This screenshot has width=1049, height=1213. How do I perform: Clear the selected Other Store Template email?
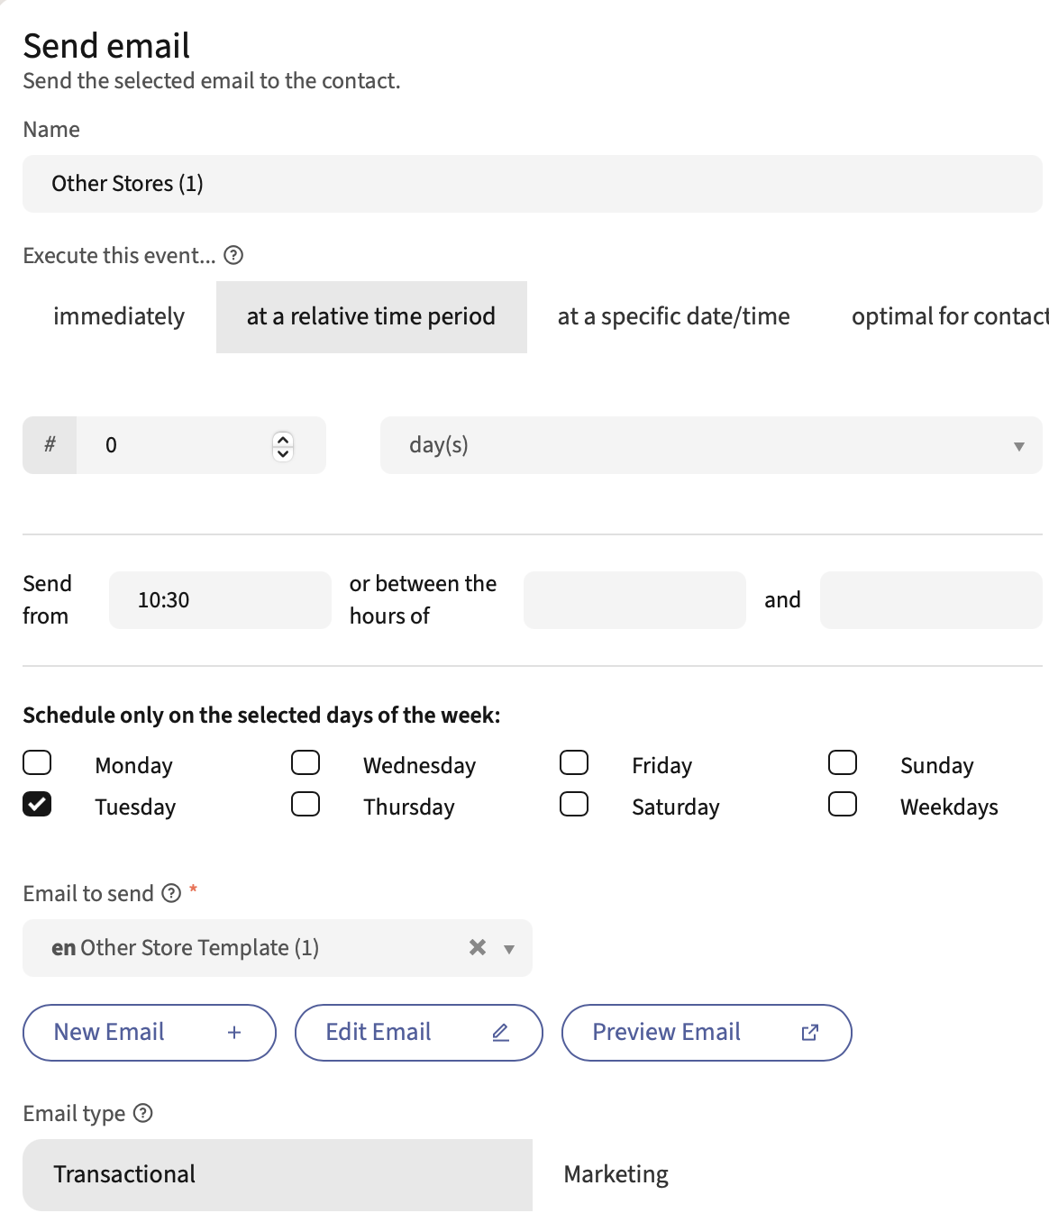(x=478, y=947)
